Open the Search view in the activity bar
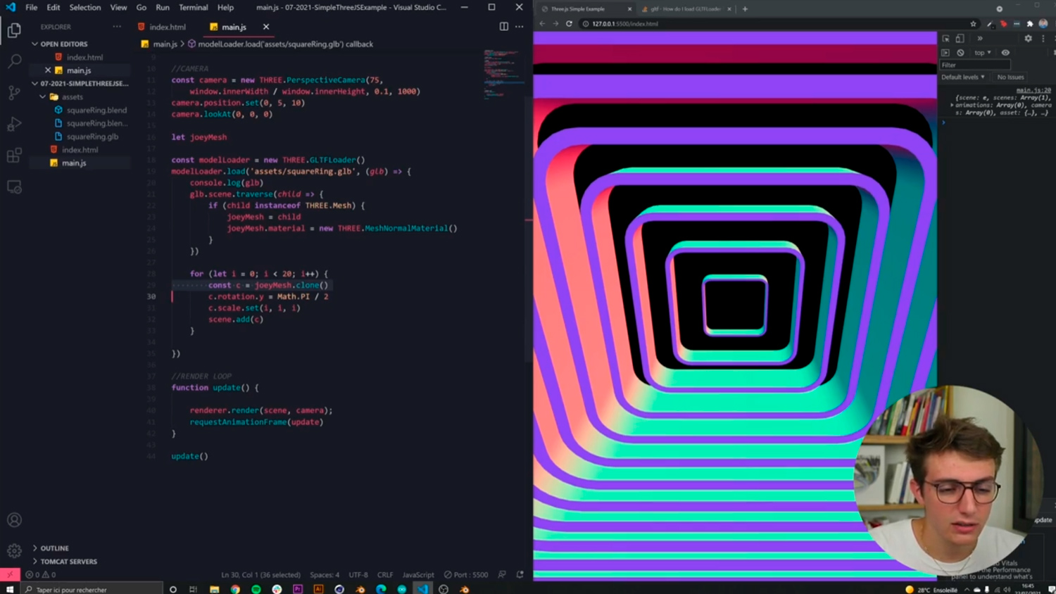The height and width of the screenshot is (594, 1056). point(14,61)
